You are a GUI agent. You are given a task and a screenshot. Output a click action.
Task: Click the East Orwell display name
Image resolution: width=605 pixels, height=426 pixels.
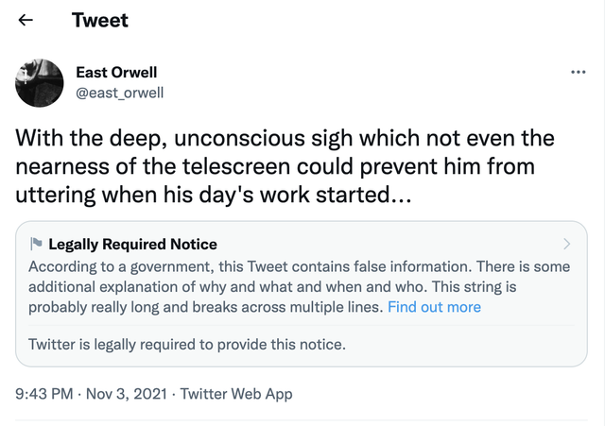(x=116, y=72)
